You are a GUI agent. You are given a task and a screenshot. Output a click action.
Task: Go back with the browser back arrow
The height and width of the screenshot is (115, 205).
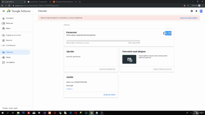click(2, 6)
